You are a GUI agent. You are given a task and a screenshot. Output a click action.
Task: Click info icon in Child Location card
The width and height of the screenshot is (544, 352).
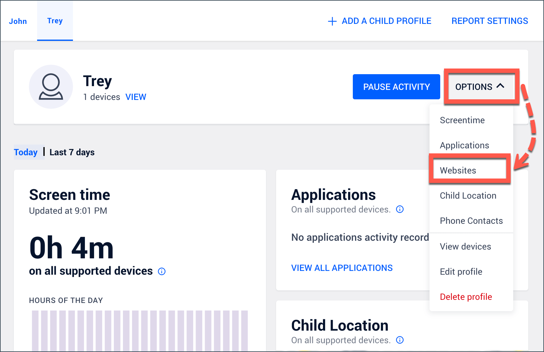[x=400, y=340]
